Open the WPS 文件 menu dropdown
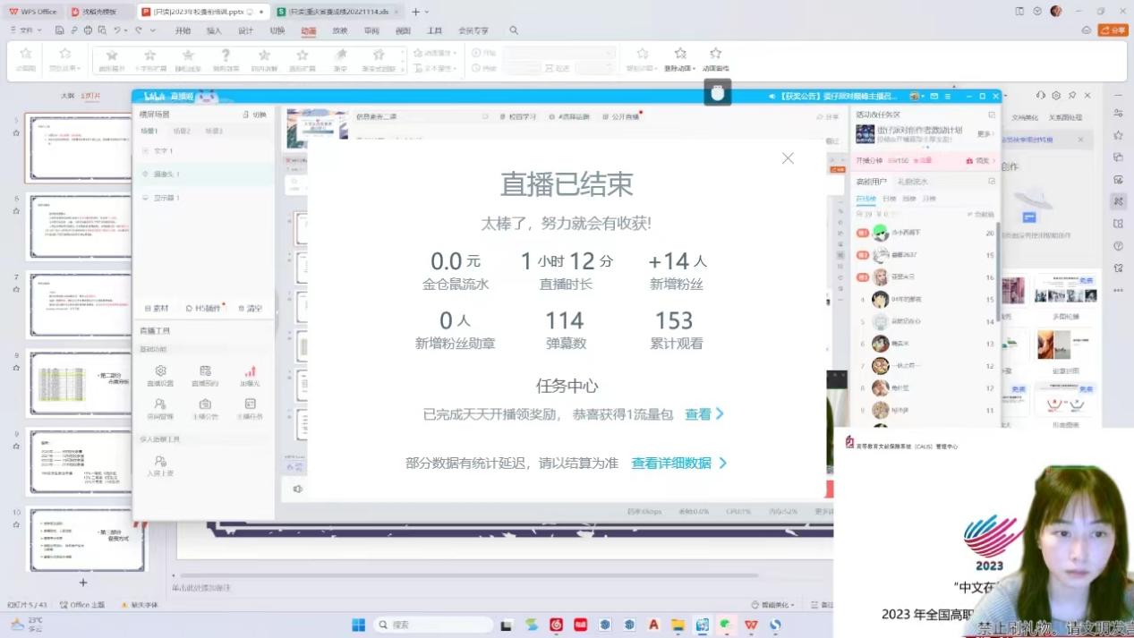The width and height of the screenshot is (1134, 638). (27, 30)
